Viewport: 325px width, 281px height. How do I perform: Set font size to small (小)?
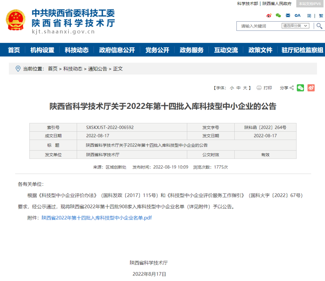pyautogui.click(x=231, y=88)
